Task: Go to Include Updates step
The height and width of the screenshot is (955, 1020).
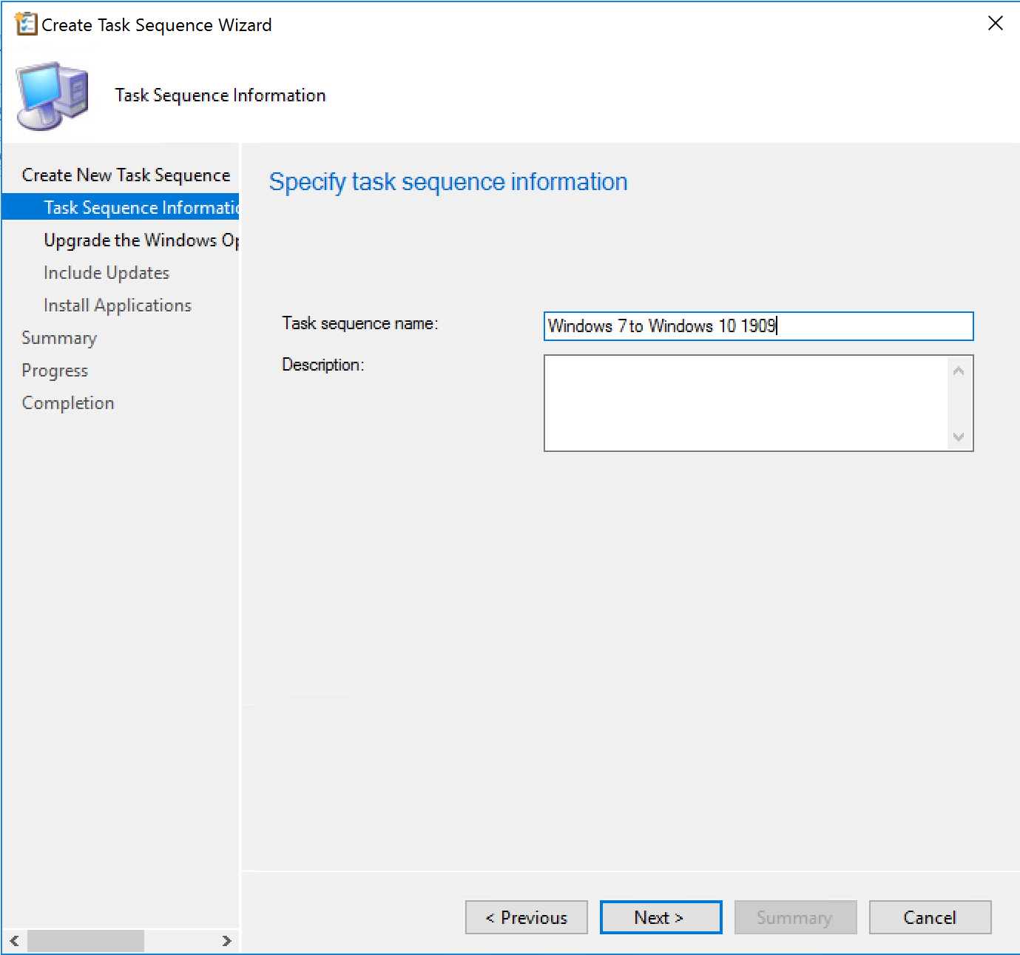Action: 107,273
